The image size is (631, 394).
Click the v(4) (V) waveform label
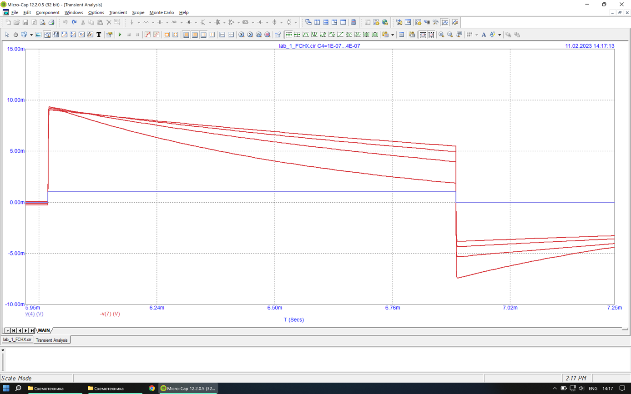(x=34, y=314)
